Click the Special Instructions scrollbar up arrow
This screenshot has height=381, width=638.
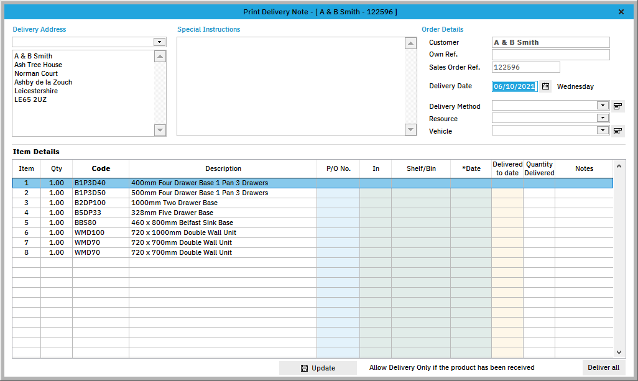point(410,43)
